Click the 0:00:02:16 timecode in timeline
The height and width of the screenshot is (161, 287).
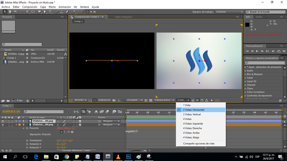[x=11, y=111]
